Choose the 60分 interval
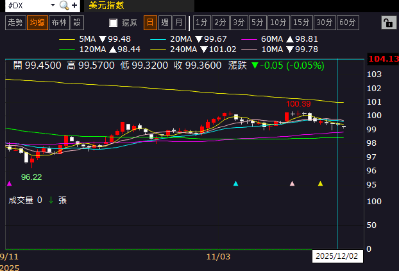This screenshot has height=271, width=399. [x=348, y=22]
